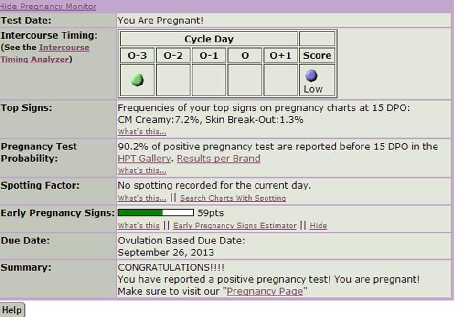Viewport: 469px width, 317px height.
Task: Select the O-2 cycle day cell
Action: click(173, 80)
